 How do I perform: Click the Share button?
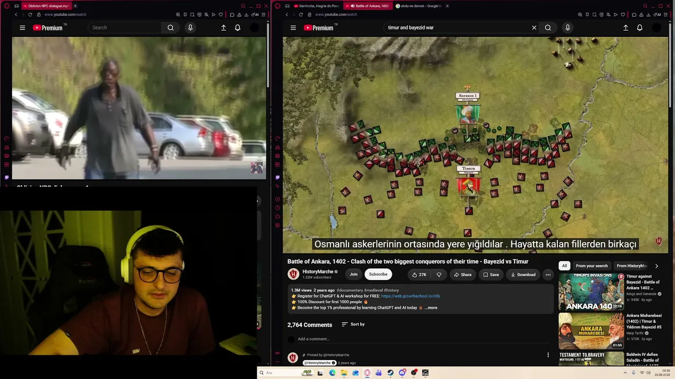pos(462,275)
